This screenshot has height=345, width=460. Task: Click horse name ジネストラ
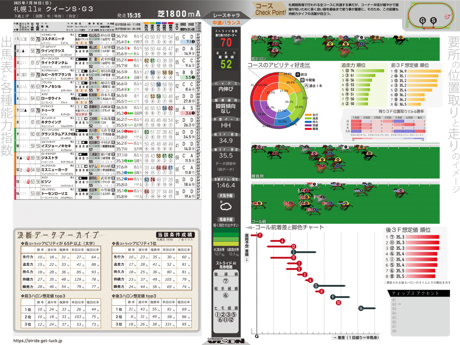pos(49,158)
